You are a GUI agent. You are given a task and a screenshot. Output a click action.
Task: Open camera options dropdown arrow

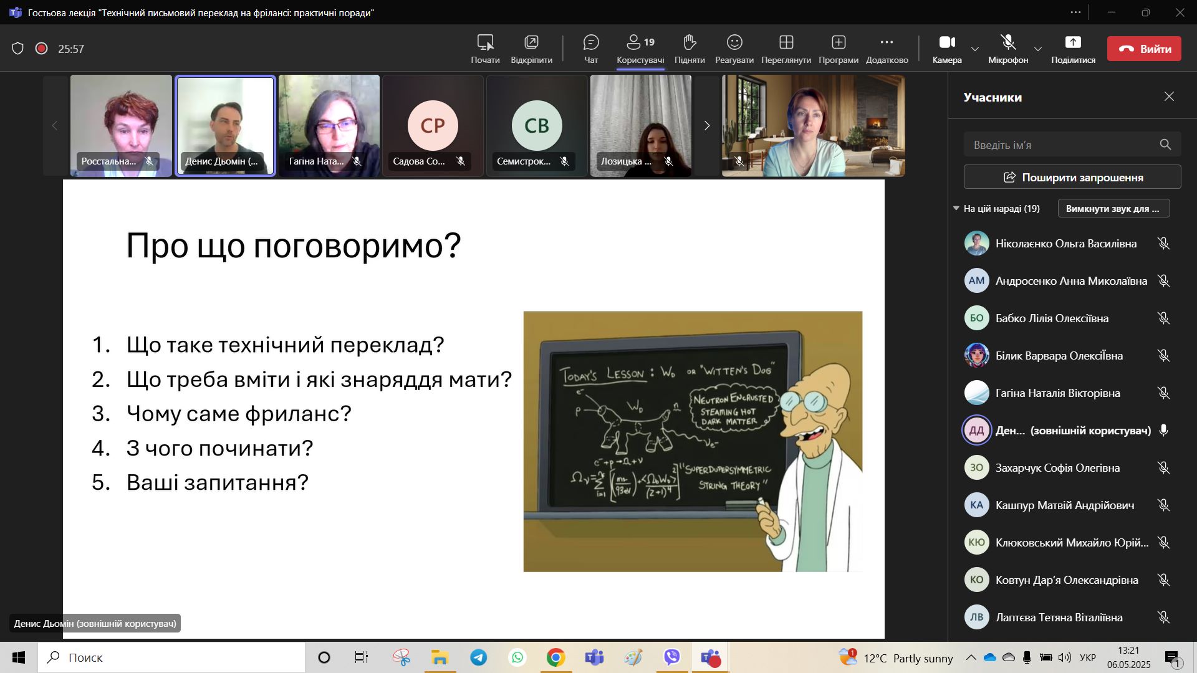pos(975,49)
